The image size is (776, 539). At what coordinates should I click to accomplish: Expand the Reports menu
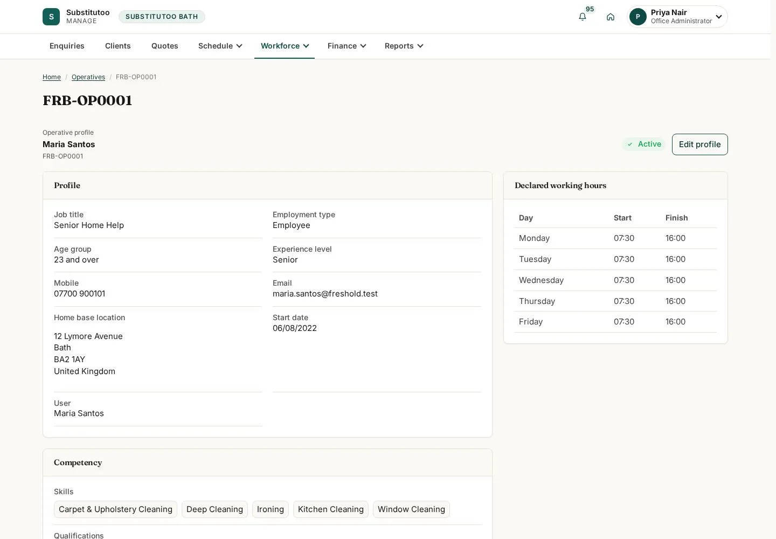(404, 46)
